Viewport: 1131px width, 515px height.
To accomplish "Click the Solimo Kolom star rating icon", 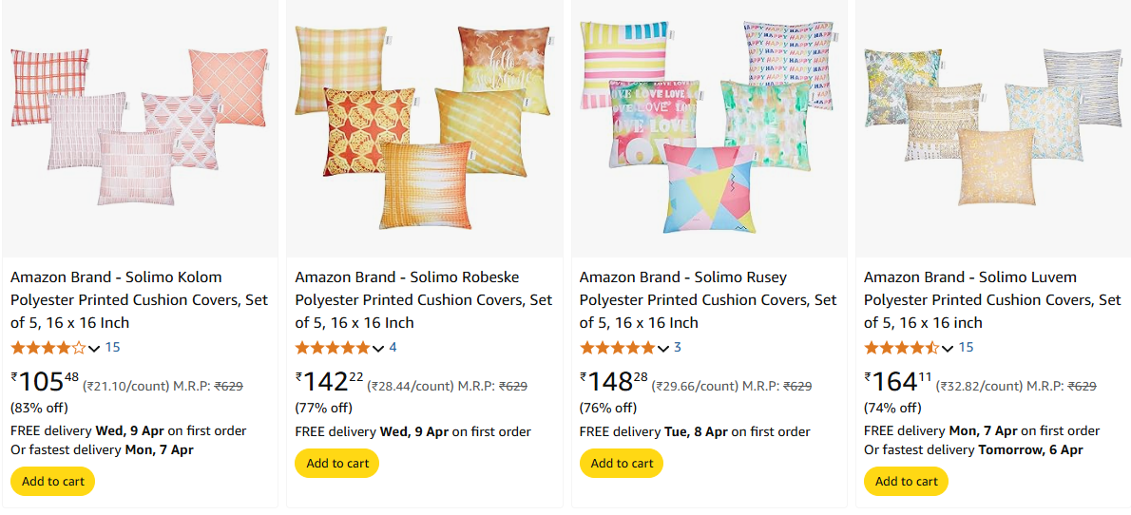I will tap(48, 348).
